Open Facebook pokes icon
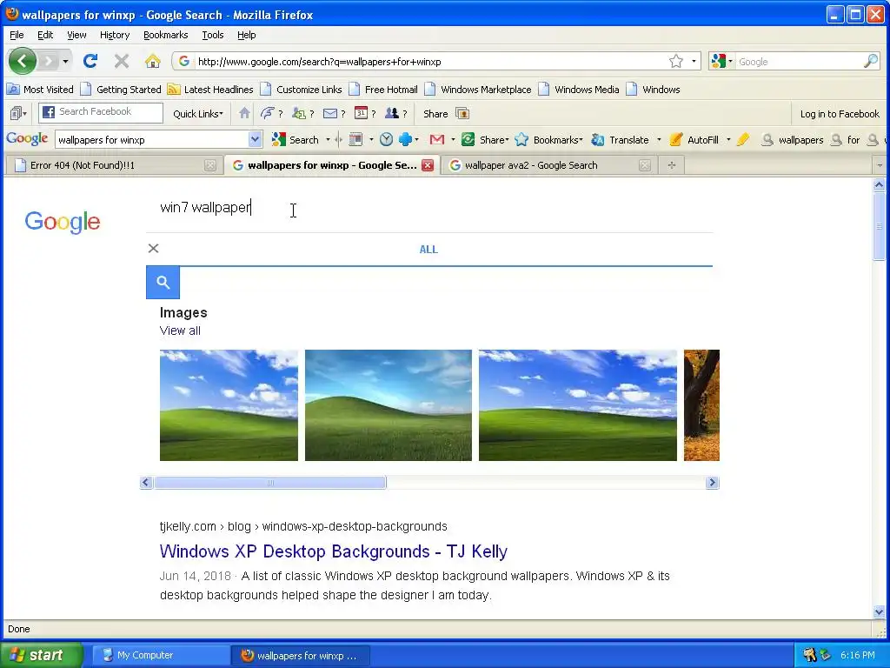This screenshot has width=890, height=668. (267, 113)
